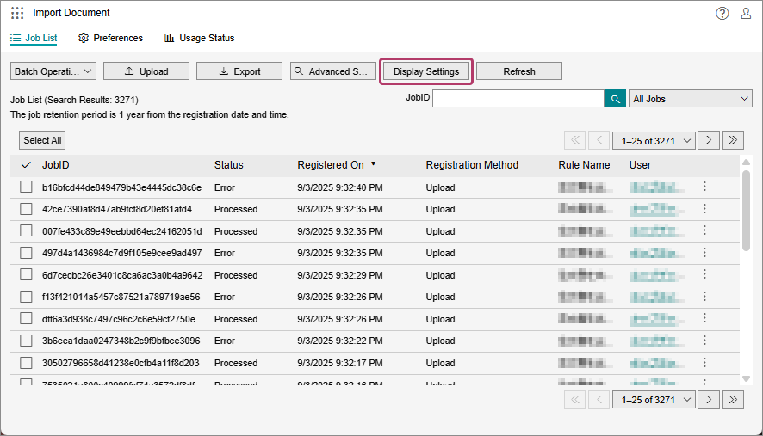Open Display Settings
Viewport: 763px width, 436px height.
(426, 71)
